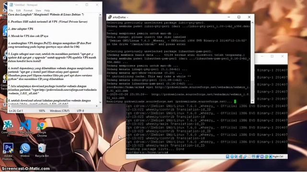The image size is (307, 172).
Task: Close the VirtualBox window behind PuTTY
Action: tap(283, 56)
